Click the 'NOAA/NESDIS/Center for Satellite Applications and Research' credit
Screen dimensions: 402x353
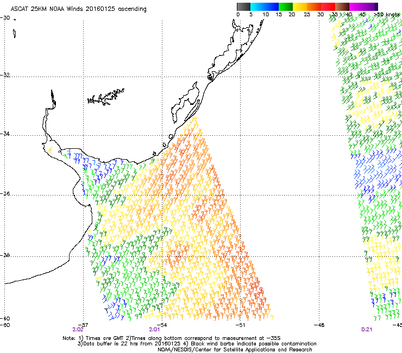tap(235, 350)
